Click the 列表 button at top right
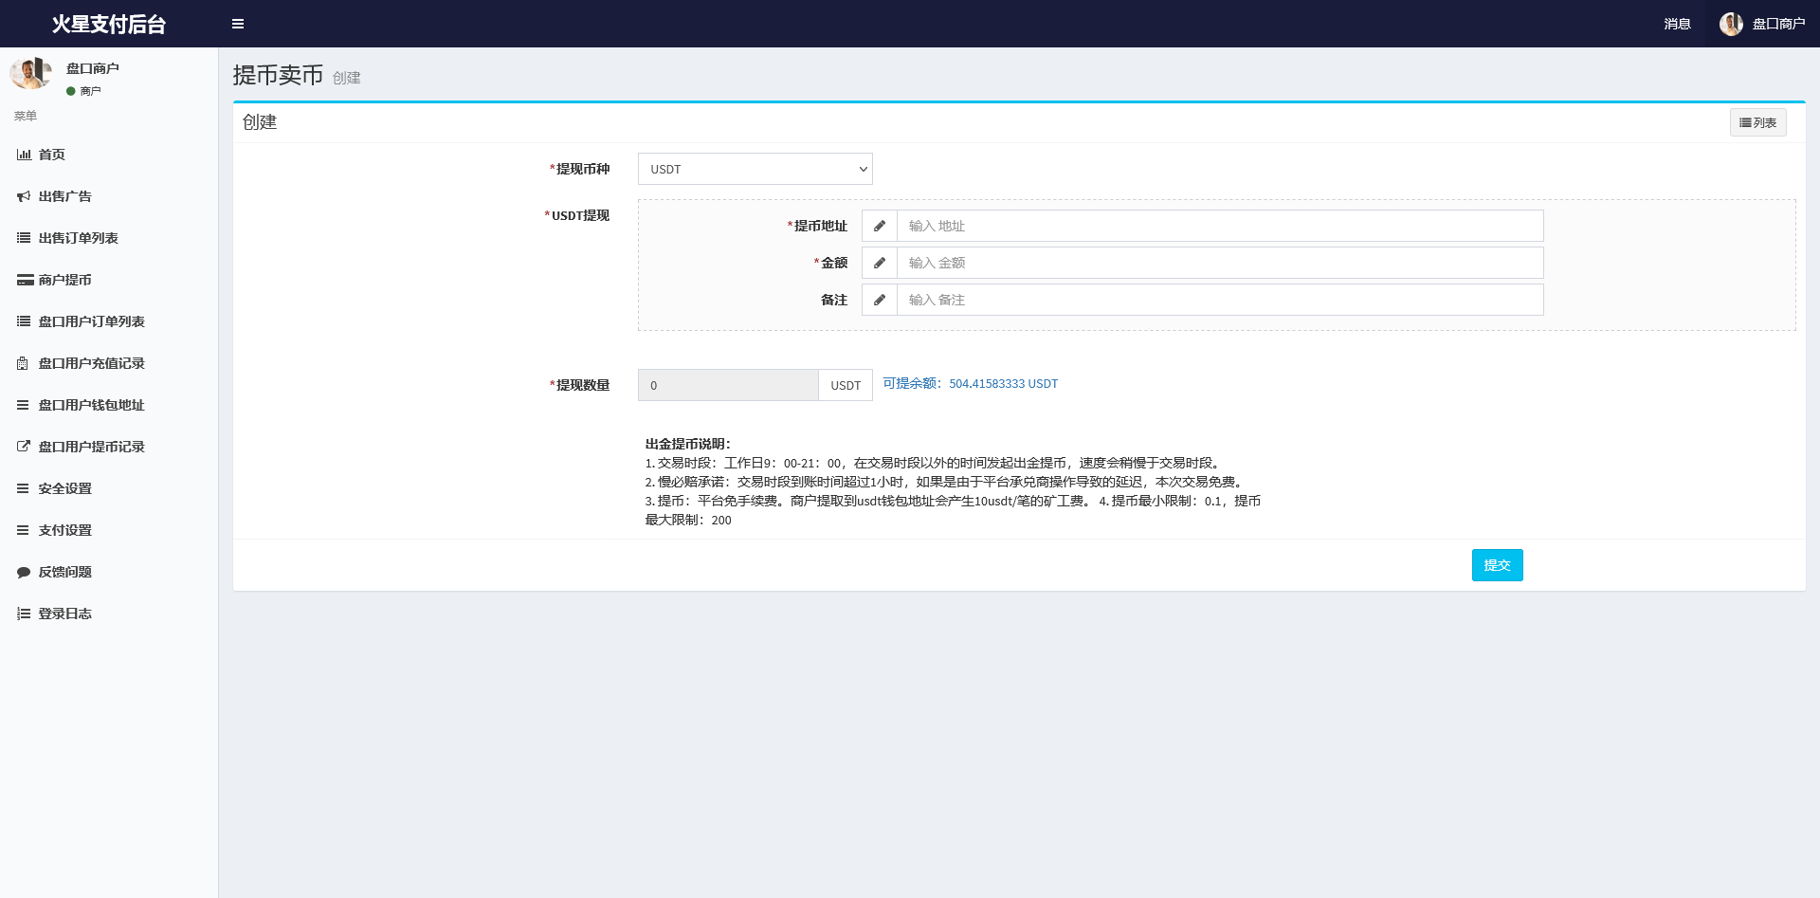The width and height of the screenshot is (1820, 898). 1757,121
